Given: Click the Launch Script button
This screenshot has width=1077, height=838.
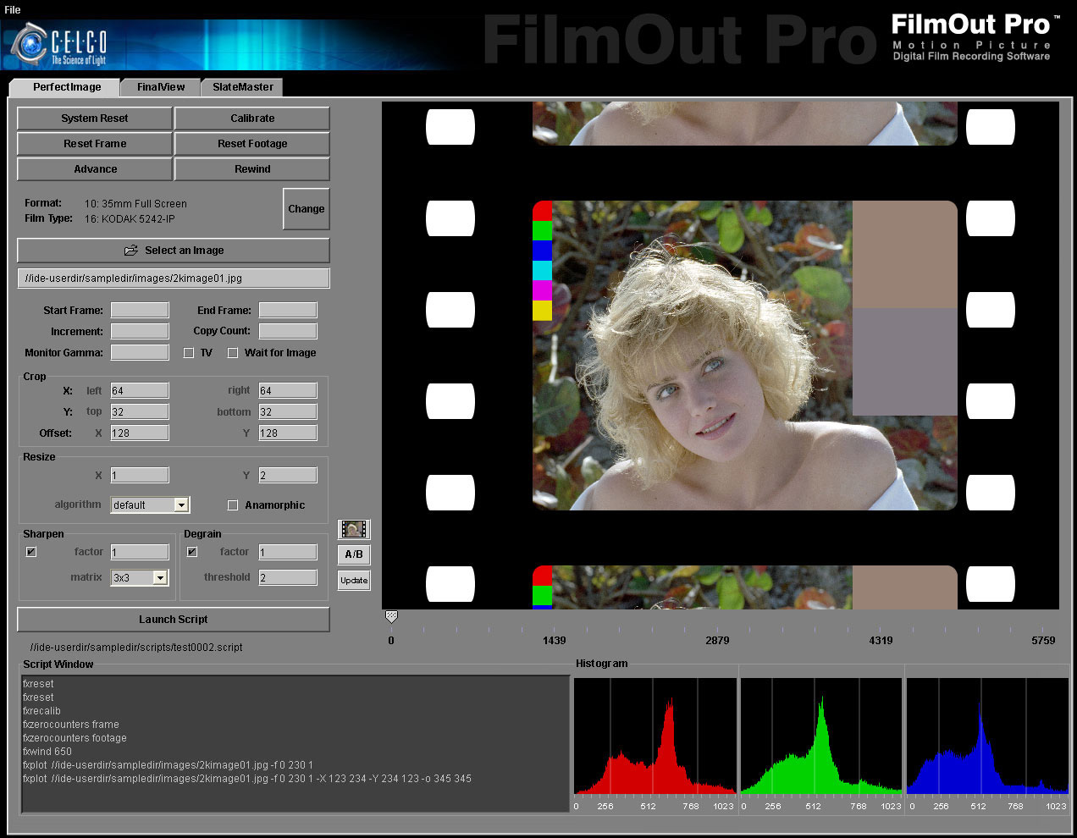Looking at the screenshot, I should pyautogui.click(x=174, y=620).
